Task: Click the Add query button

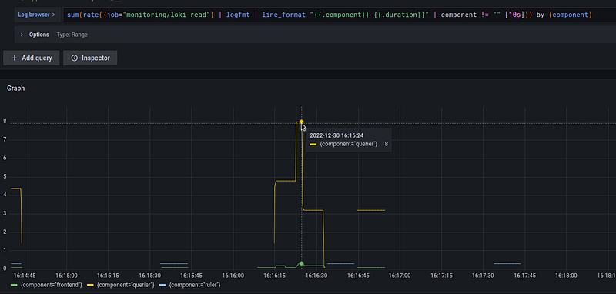Action: pyautogui.click(x=32, y=58)
